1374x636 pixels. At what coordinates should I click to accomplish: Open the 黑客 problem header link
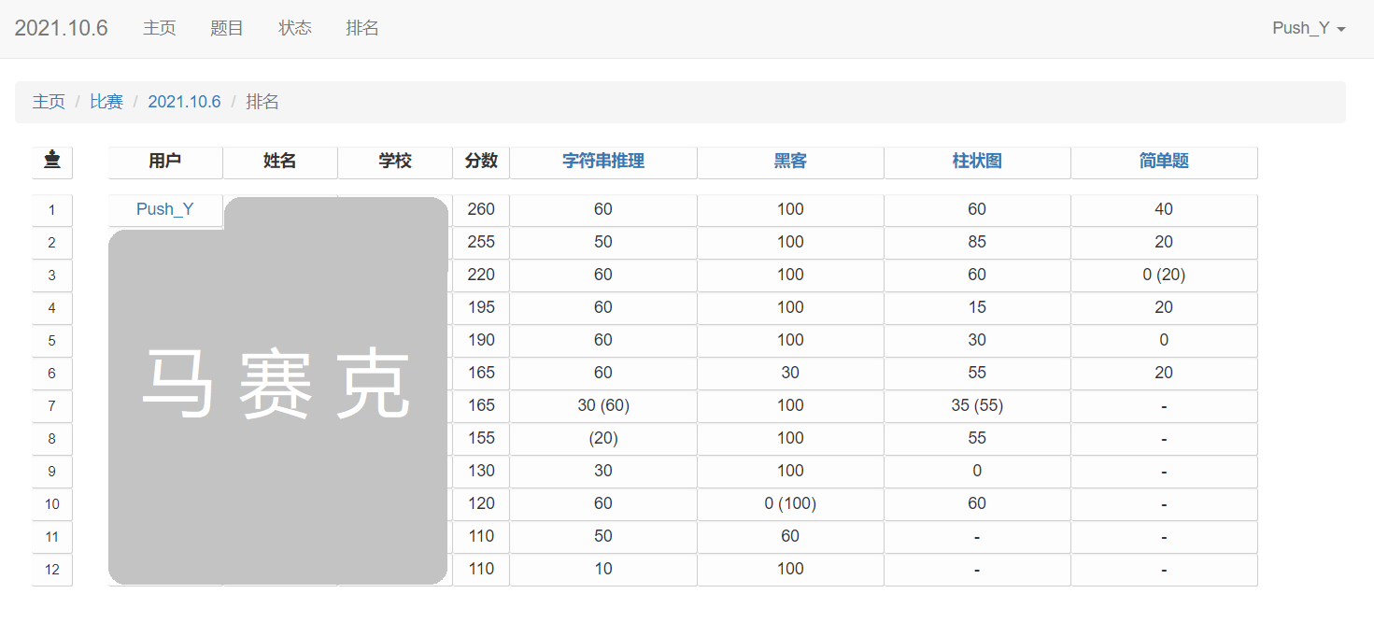click(x=790, y=161)
